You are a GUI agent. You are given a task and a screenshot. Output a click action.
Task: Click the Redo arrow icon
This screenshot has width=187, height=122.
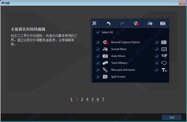click(x=122, y=23)
